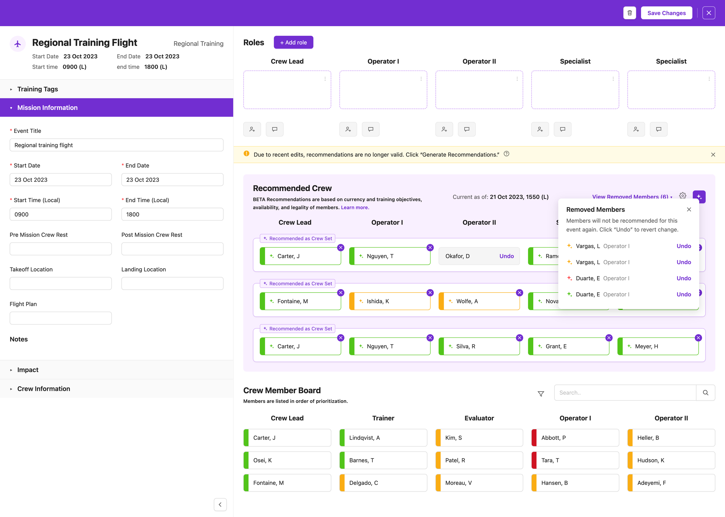Screen dimensions: 725x517
Task: Remove Wolfe, A recommendation
Action: pyautogui.click(x=520, y=293)
